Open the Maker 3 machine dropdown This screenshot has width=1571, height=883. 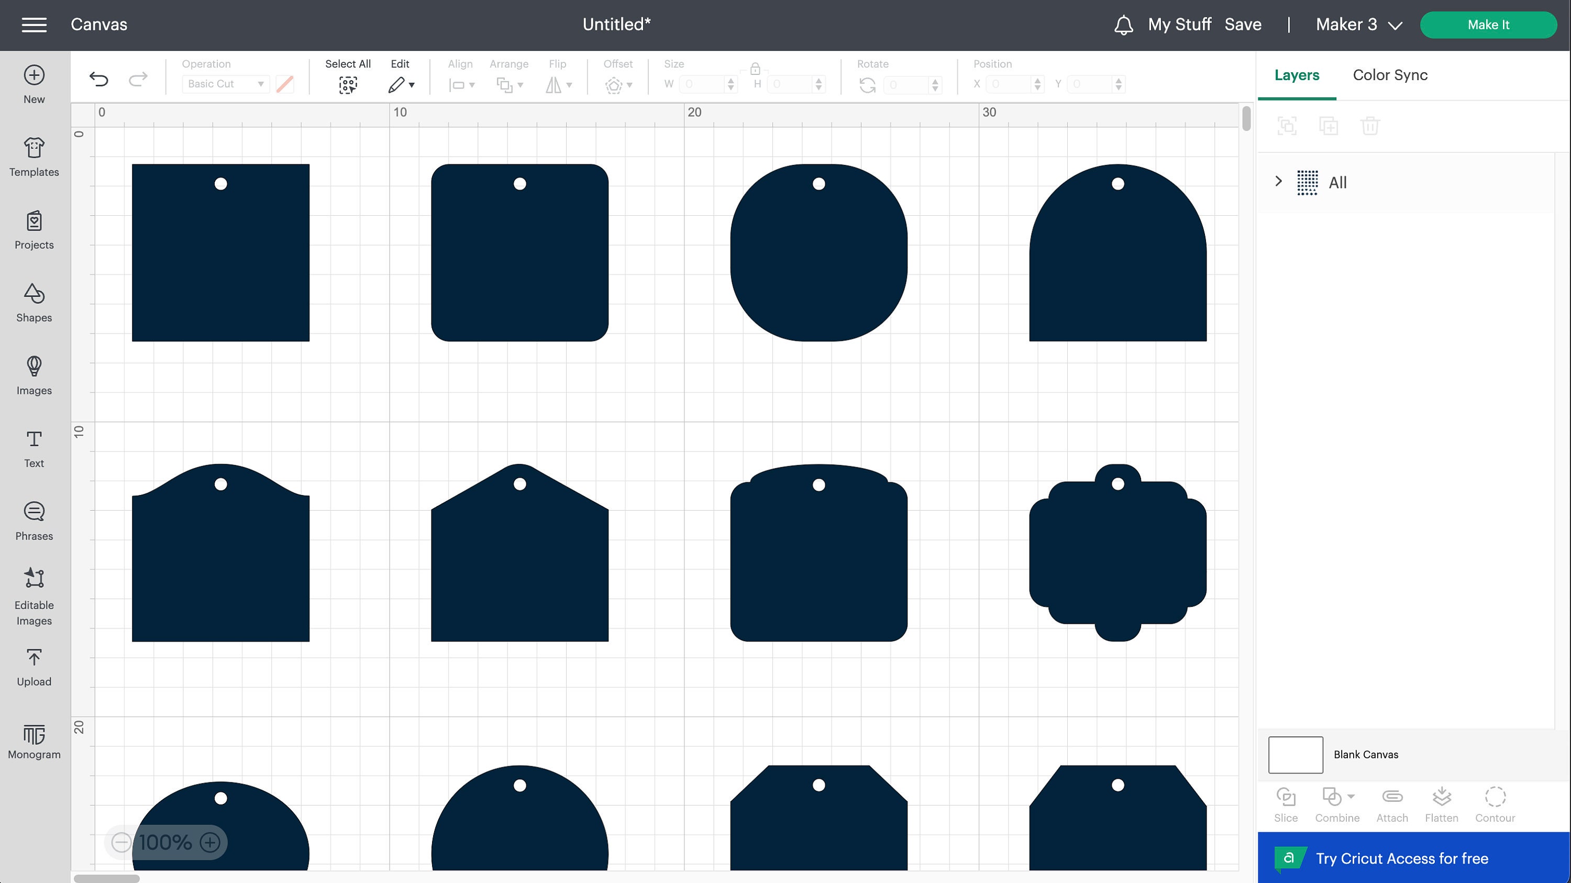(1358, 25)
